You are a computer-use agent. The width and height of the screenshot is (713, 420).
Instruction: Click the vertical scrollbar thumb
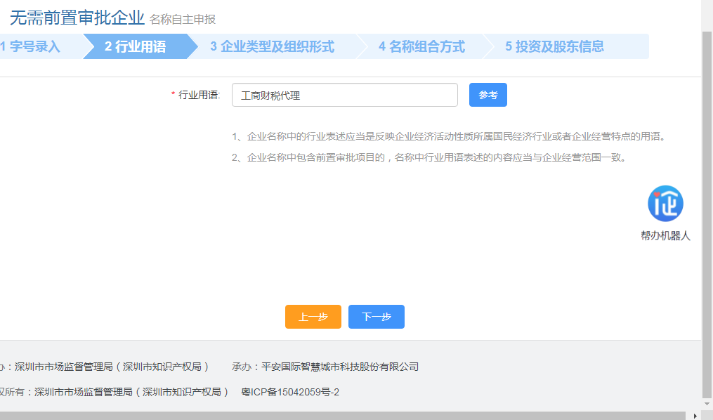coord(707,211)
